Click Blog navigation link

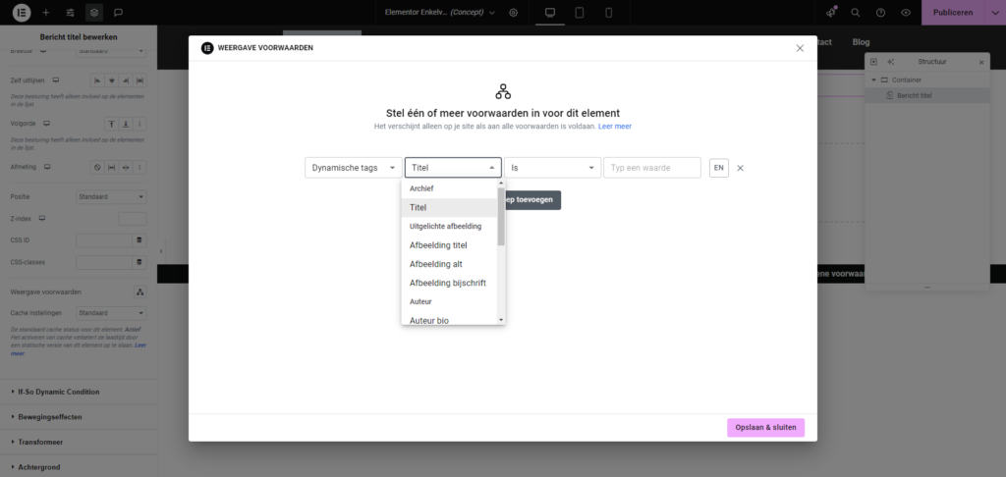861,42
